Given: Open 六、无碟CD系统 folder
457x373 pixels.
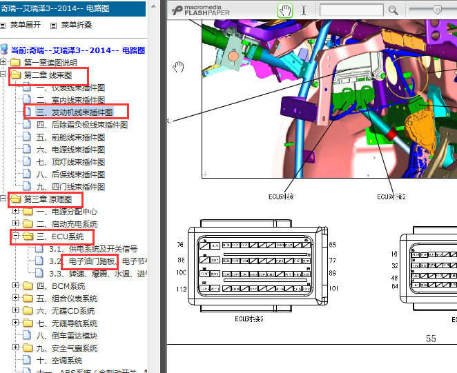Looking at the screenshot, I should [66, 311].
